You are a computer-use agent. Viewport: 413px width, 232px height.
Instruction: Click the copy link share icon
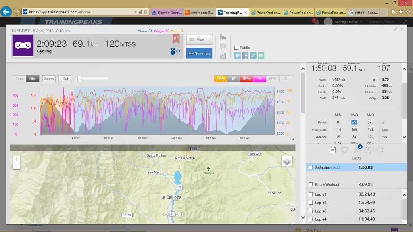point(253,55)
